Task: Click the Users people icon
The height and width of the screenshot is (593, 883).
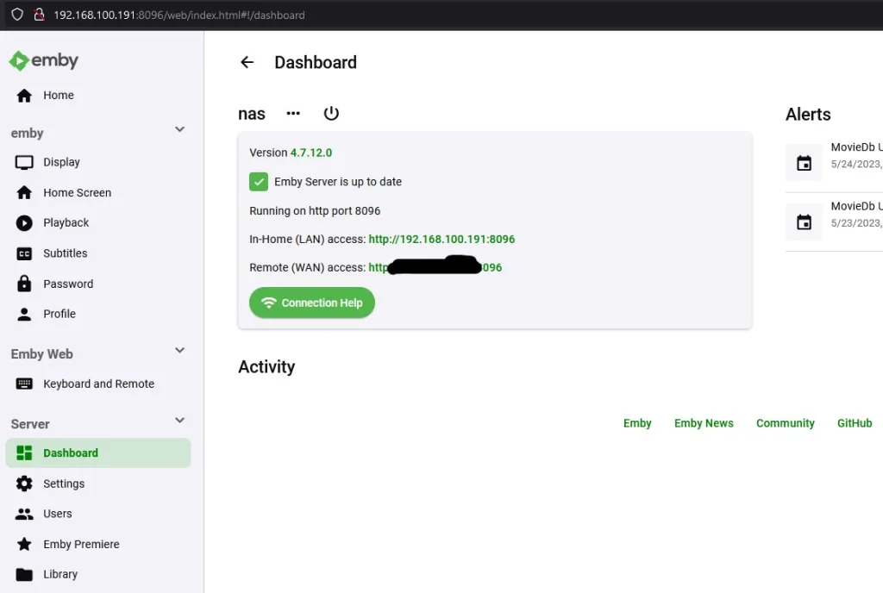Action: [x=24, y=514]
